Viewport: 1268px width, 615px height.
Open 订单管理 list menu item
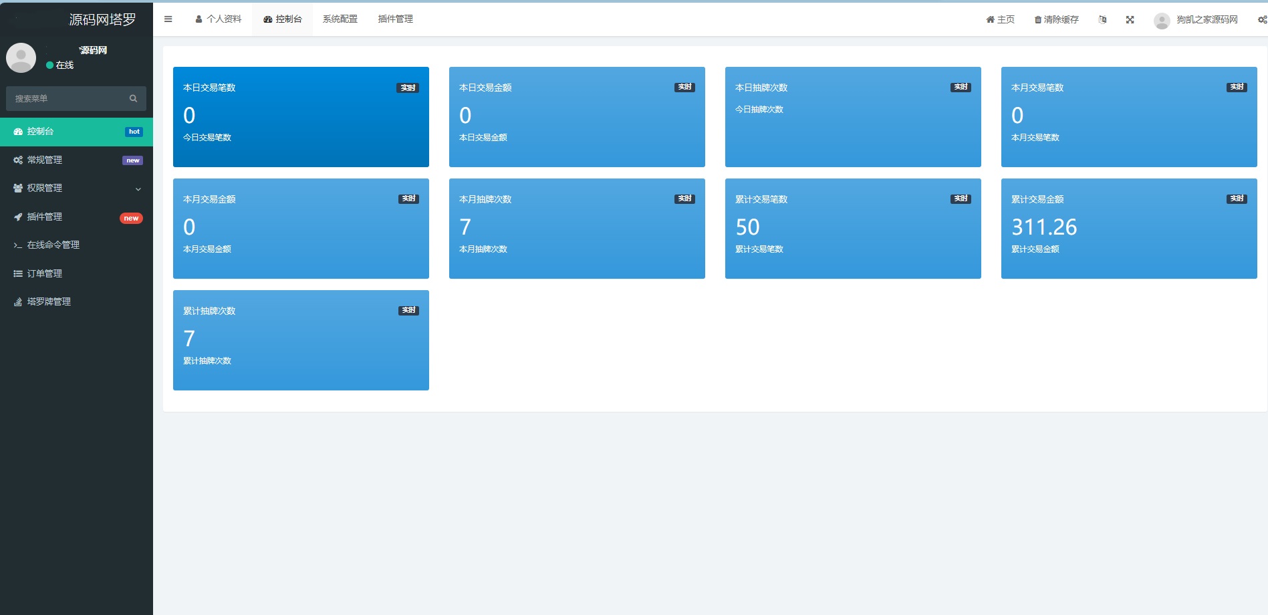[x=76, y=273]
